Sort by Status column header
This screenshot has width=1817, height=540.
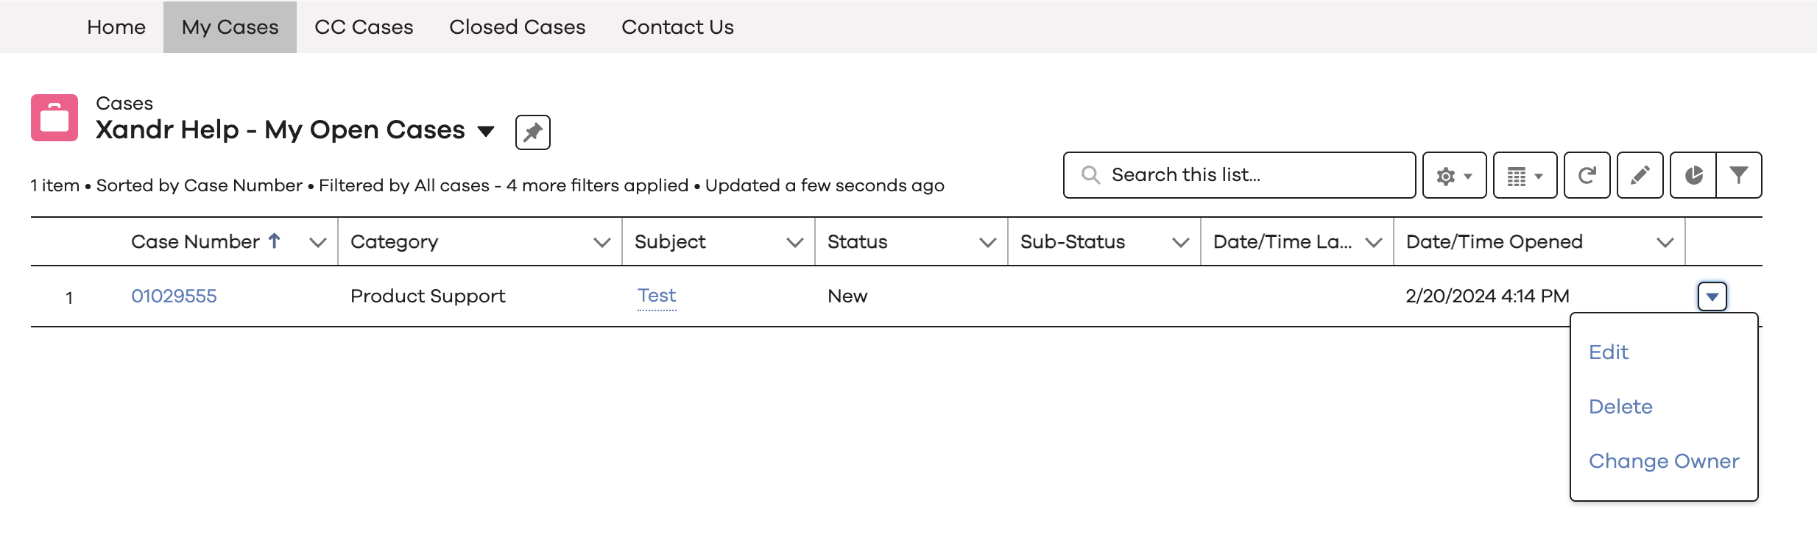point(857,242)
